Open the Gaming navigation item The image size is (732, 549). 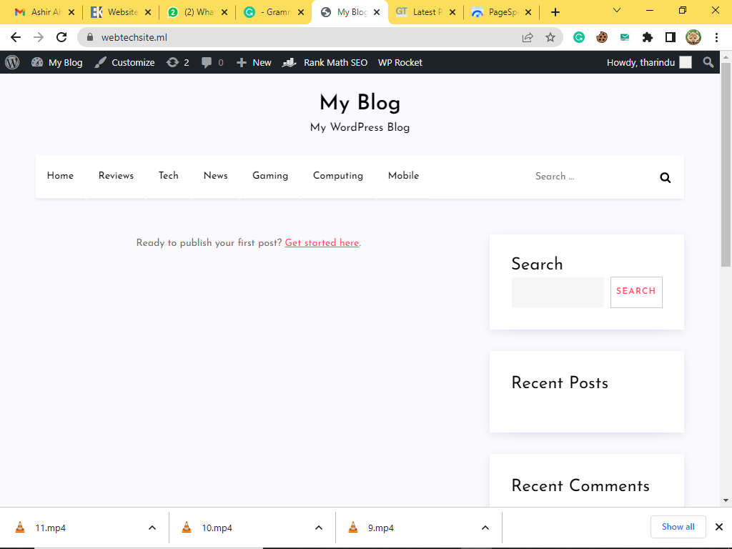pos(270,176)
